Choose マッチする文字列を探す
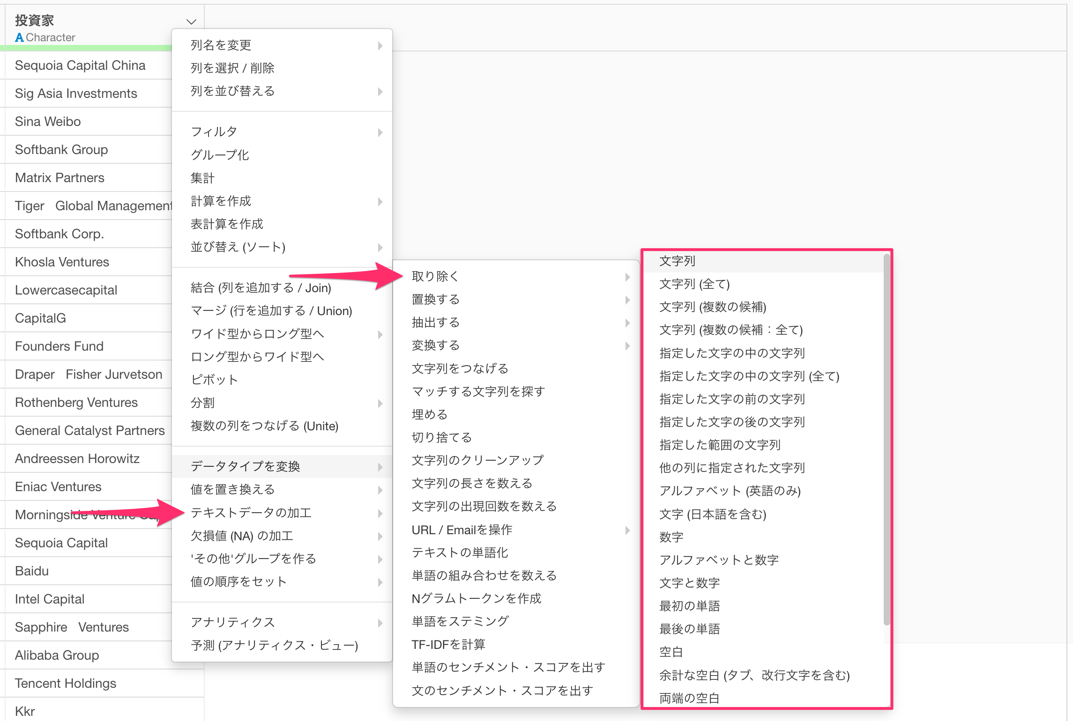The image size is (1073, 721). (x=516, y=391)
